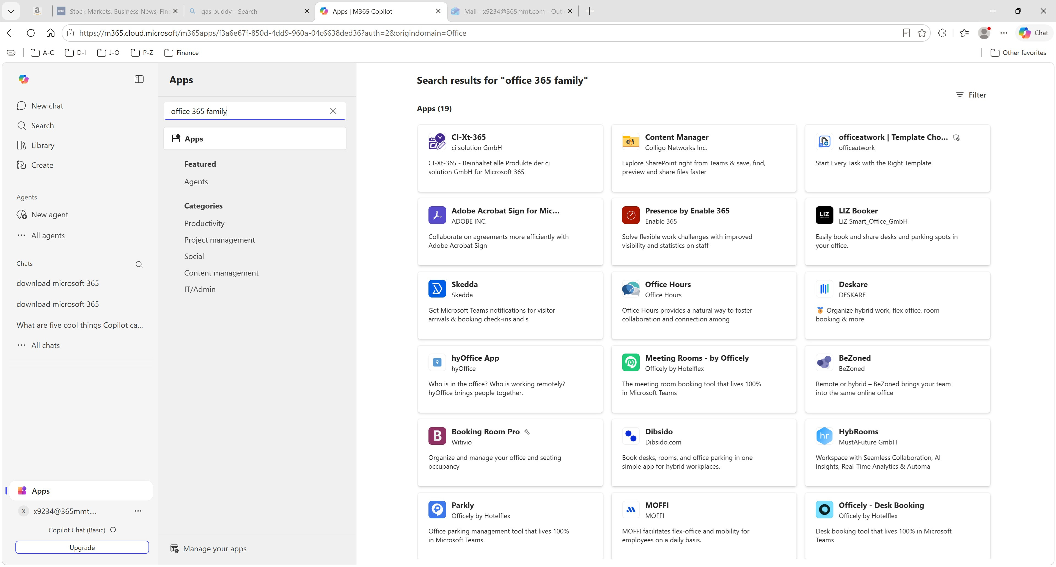Open Meeting Rooms by Officely icon
The image size is (1056, 567).
click(631, 362)
